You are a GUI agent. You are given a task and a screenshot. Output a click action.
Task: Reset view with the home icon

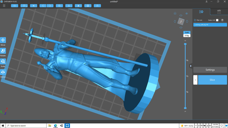[175, 13]
